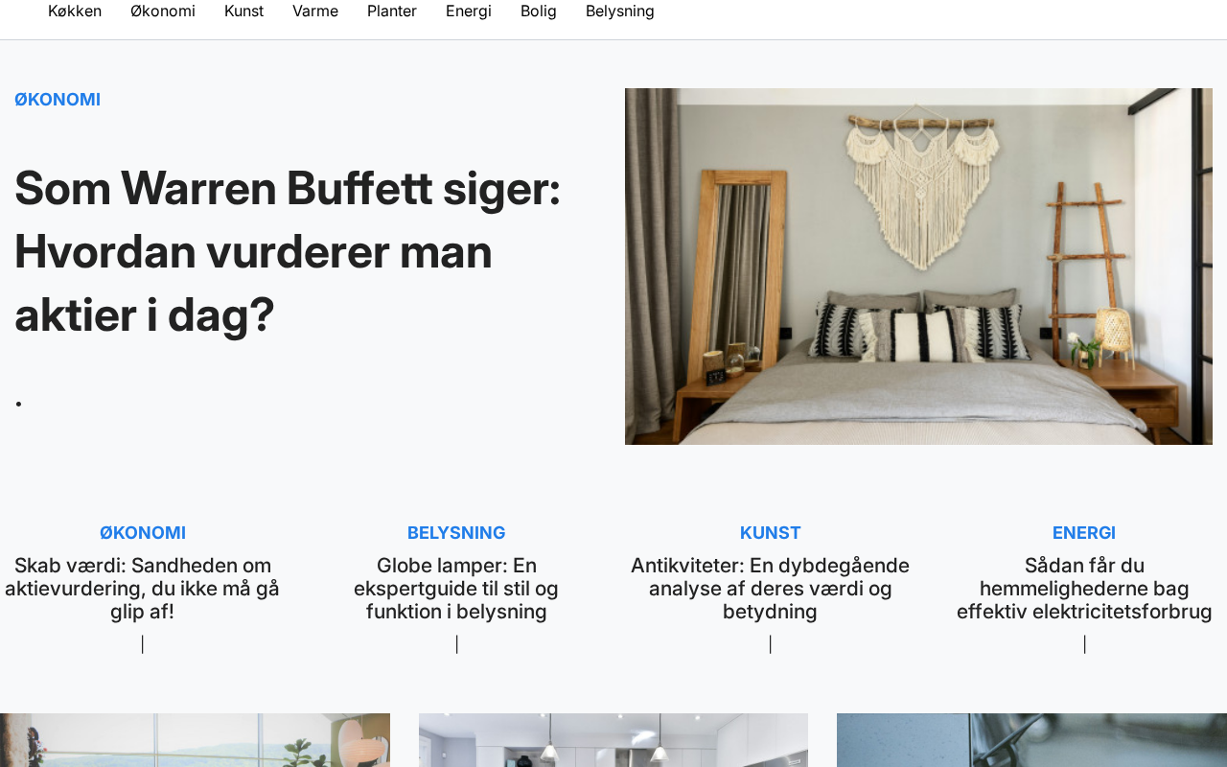This screenshot has width=1227, height=767.
Task: Read the Skab værdi aktievurdering article
Action: coord(142,589)
